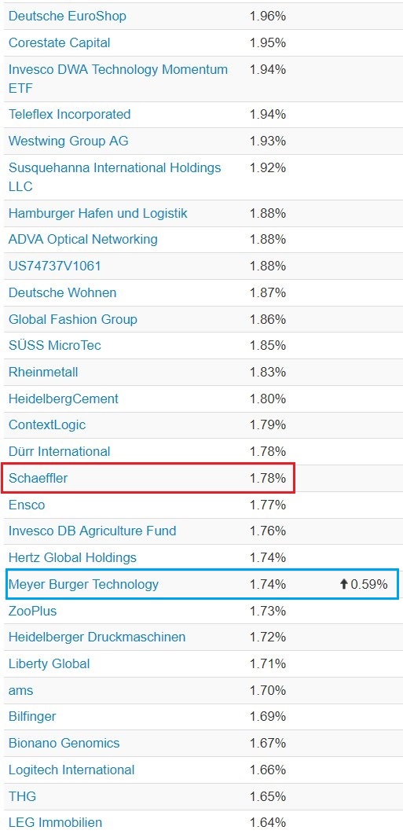Click the 0.59% change value
403x834 pixels.
(x=369, y=584)
